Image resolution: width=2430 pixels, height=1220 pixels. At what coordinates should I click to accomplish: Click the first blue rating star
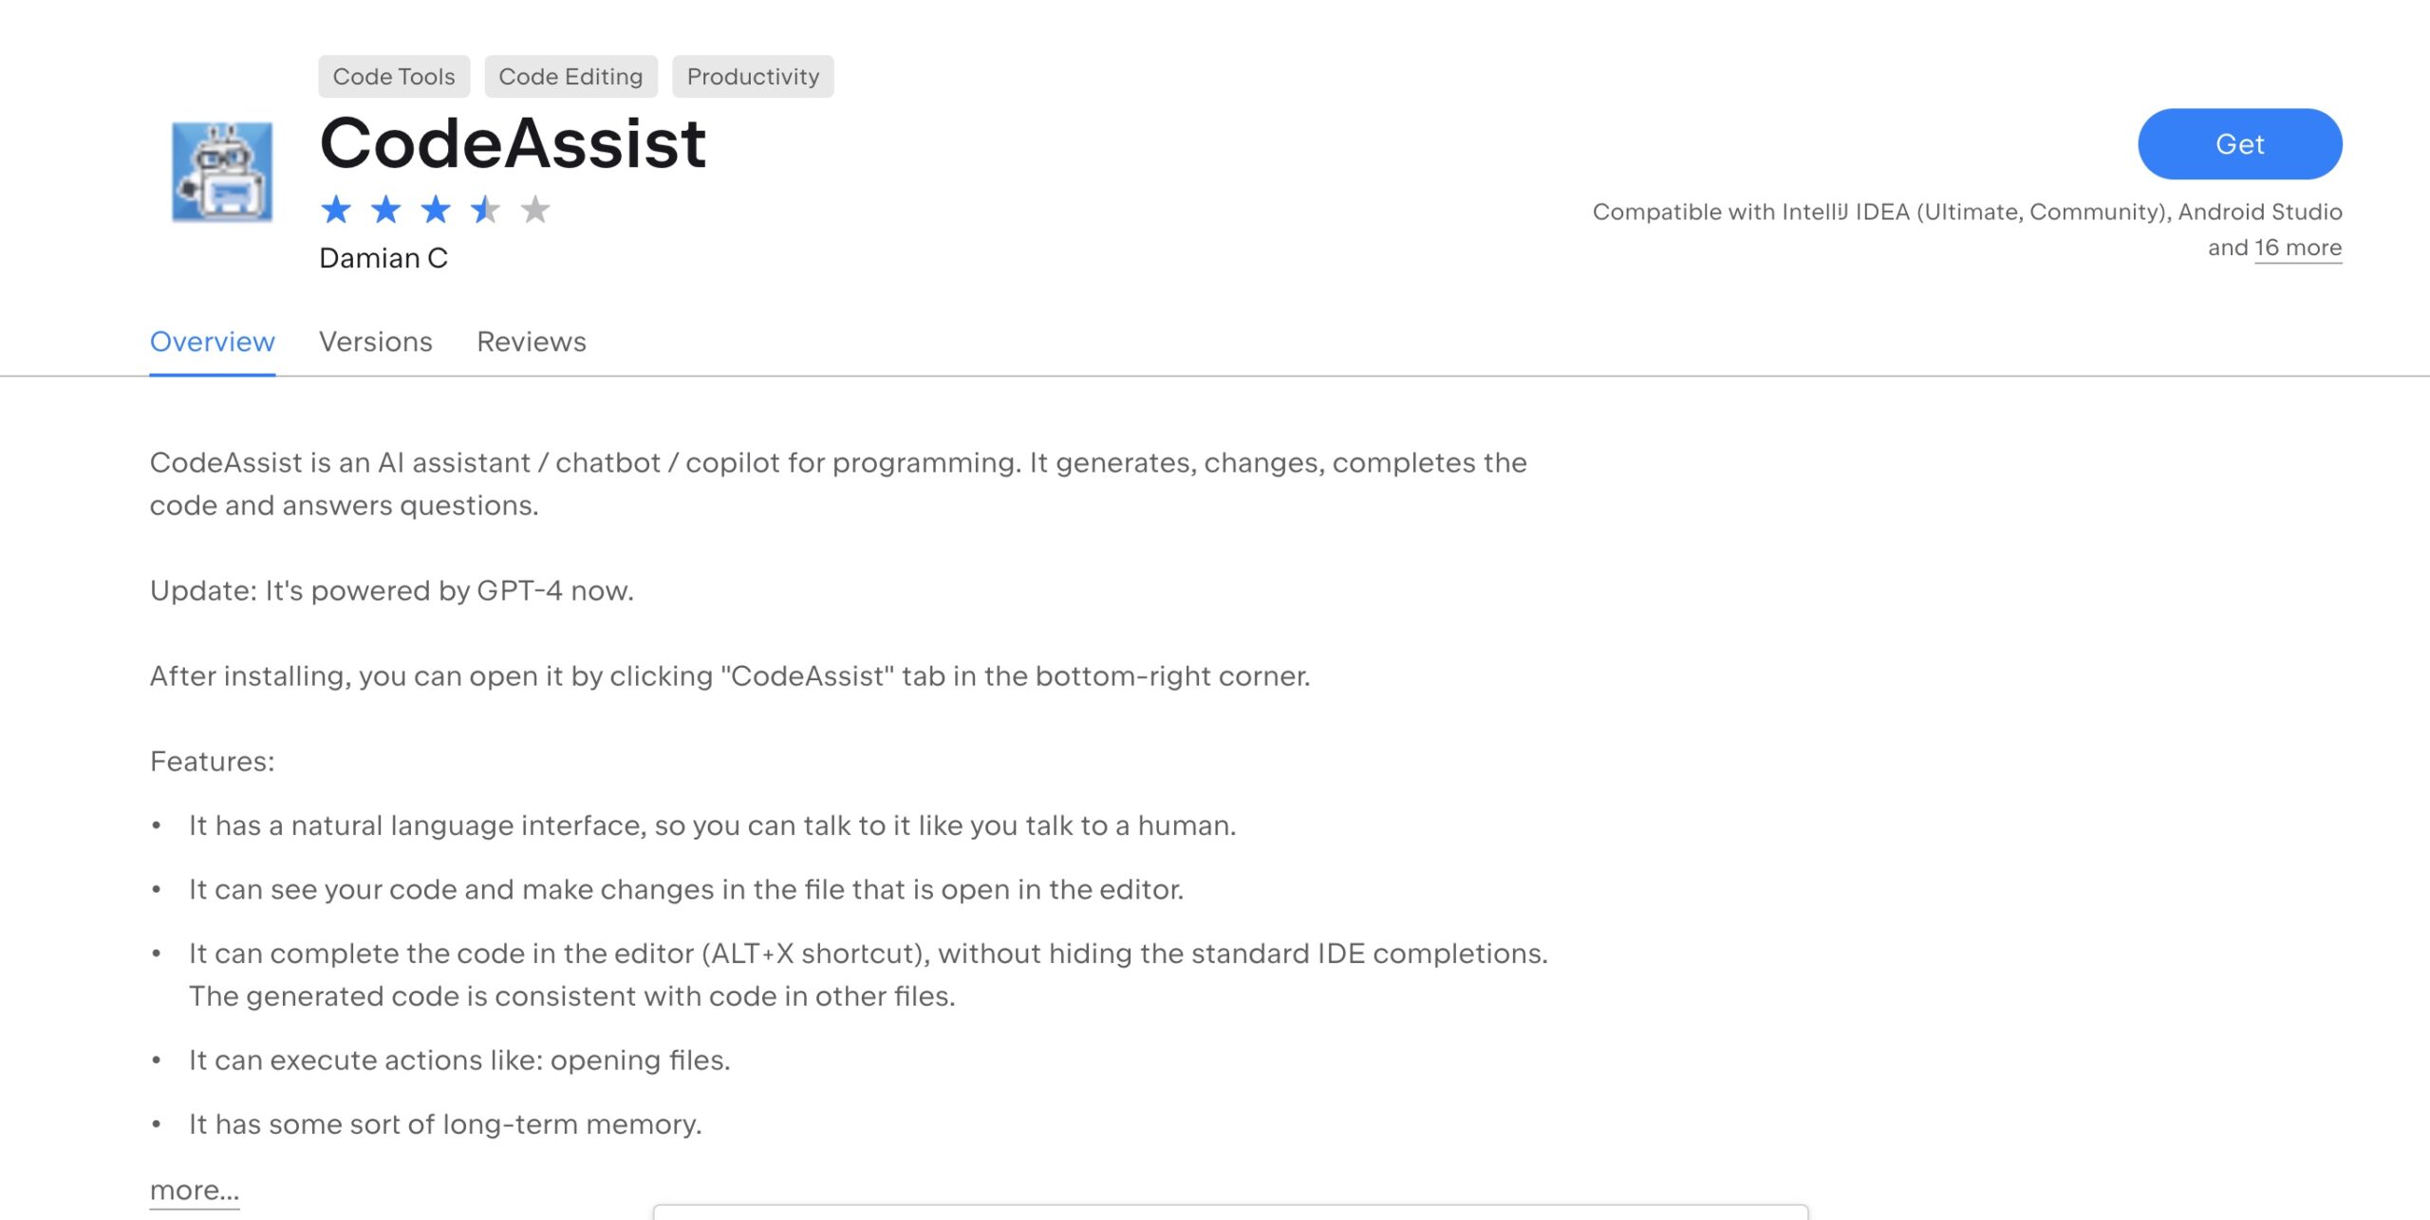pyautogui.click(x=336, y=209)
